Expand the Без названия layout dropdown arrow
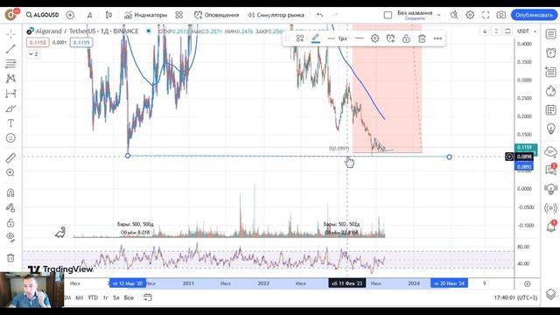 pyautogui.click(x=439, y=15)
